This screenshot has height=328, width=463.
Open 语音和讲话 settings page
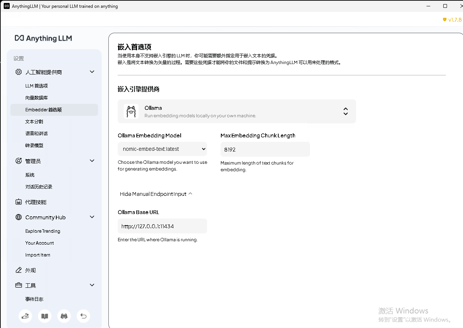pyautogui.click(x=37, y=133)
